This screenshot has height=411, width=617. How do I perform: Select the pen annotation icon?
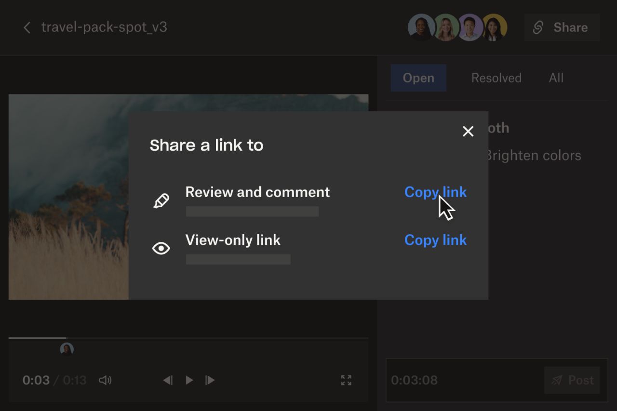click(x=161, y=200)
